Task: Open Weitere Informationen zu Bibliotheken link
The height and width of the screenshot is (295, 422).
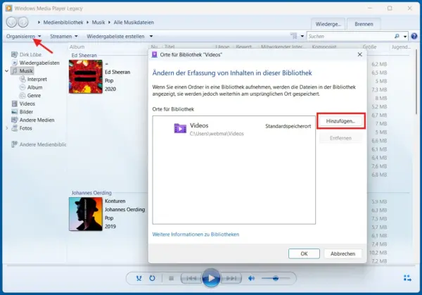Action: 196,234
